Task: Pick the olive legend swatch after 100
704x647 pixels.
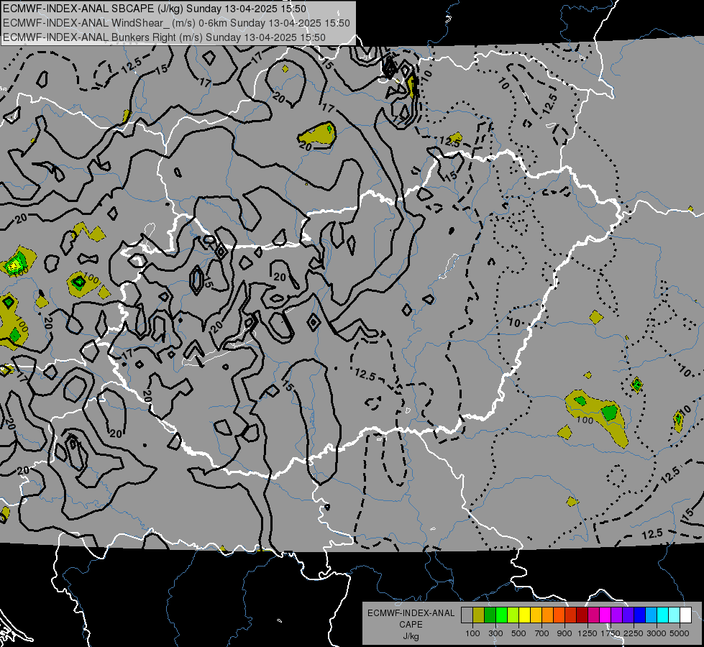Action: [479, 615]
